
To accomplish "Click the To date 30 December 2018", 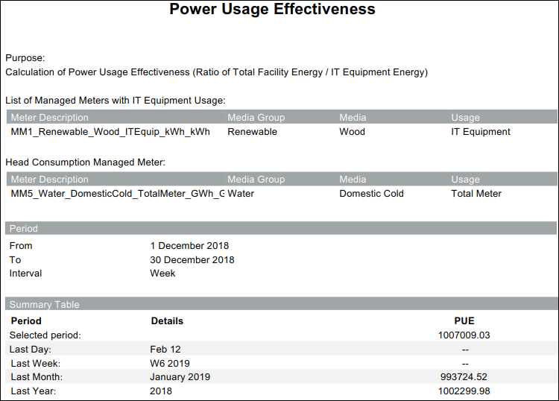I will coord(192,260).
